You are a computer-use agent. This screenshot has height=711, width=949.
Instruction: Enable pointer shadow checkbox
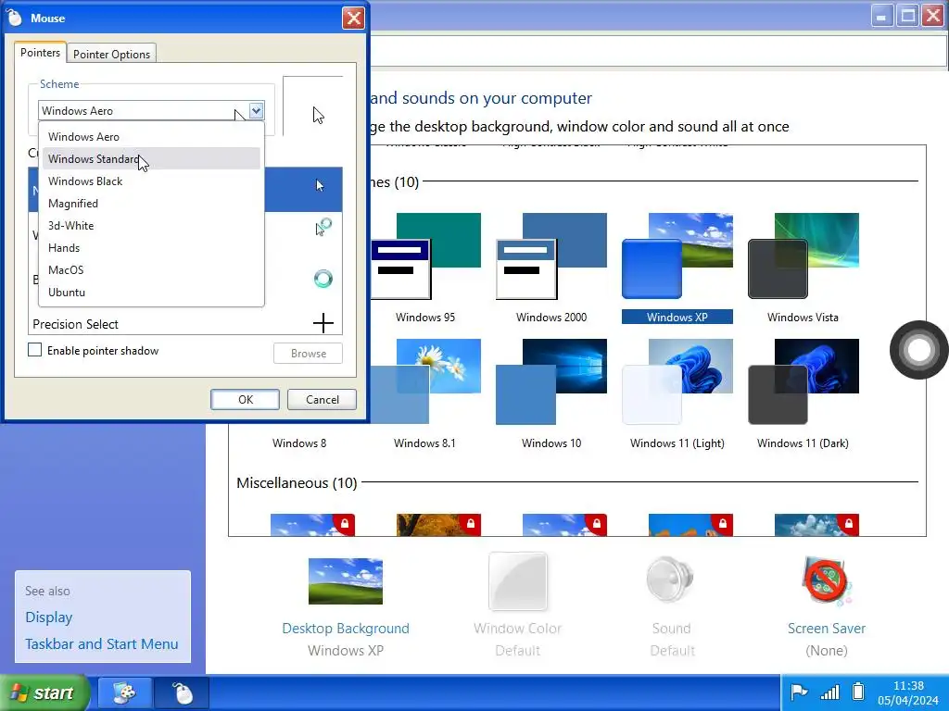pyautogui.click(x=35, y=350)
